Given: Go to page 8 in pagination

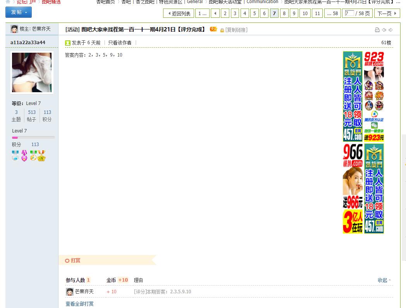Looking at the screenshot, I should (x=284, y=14).
